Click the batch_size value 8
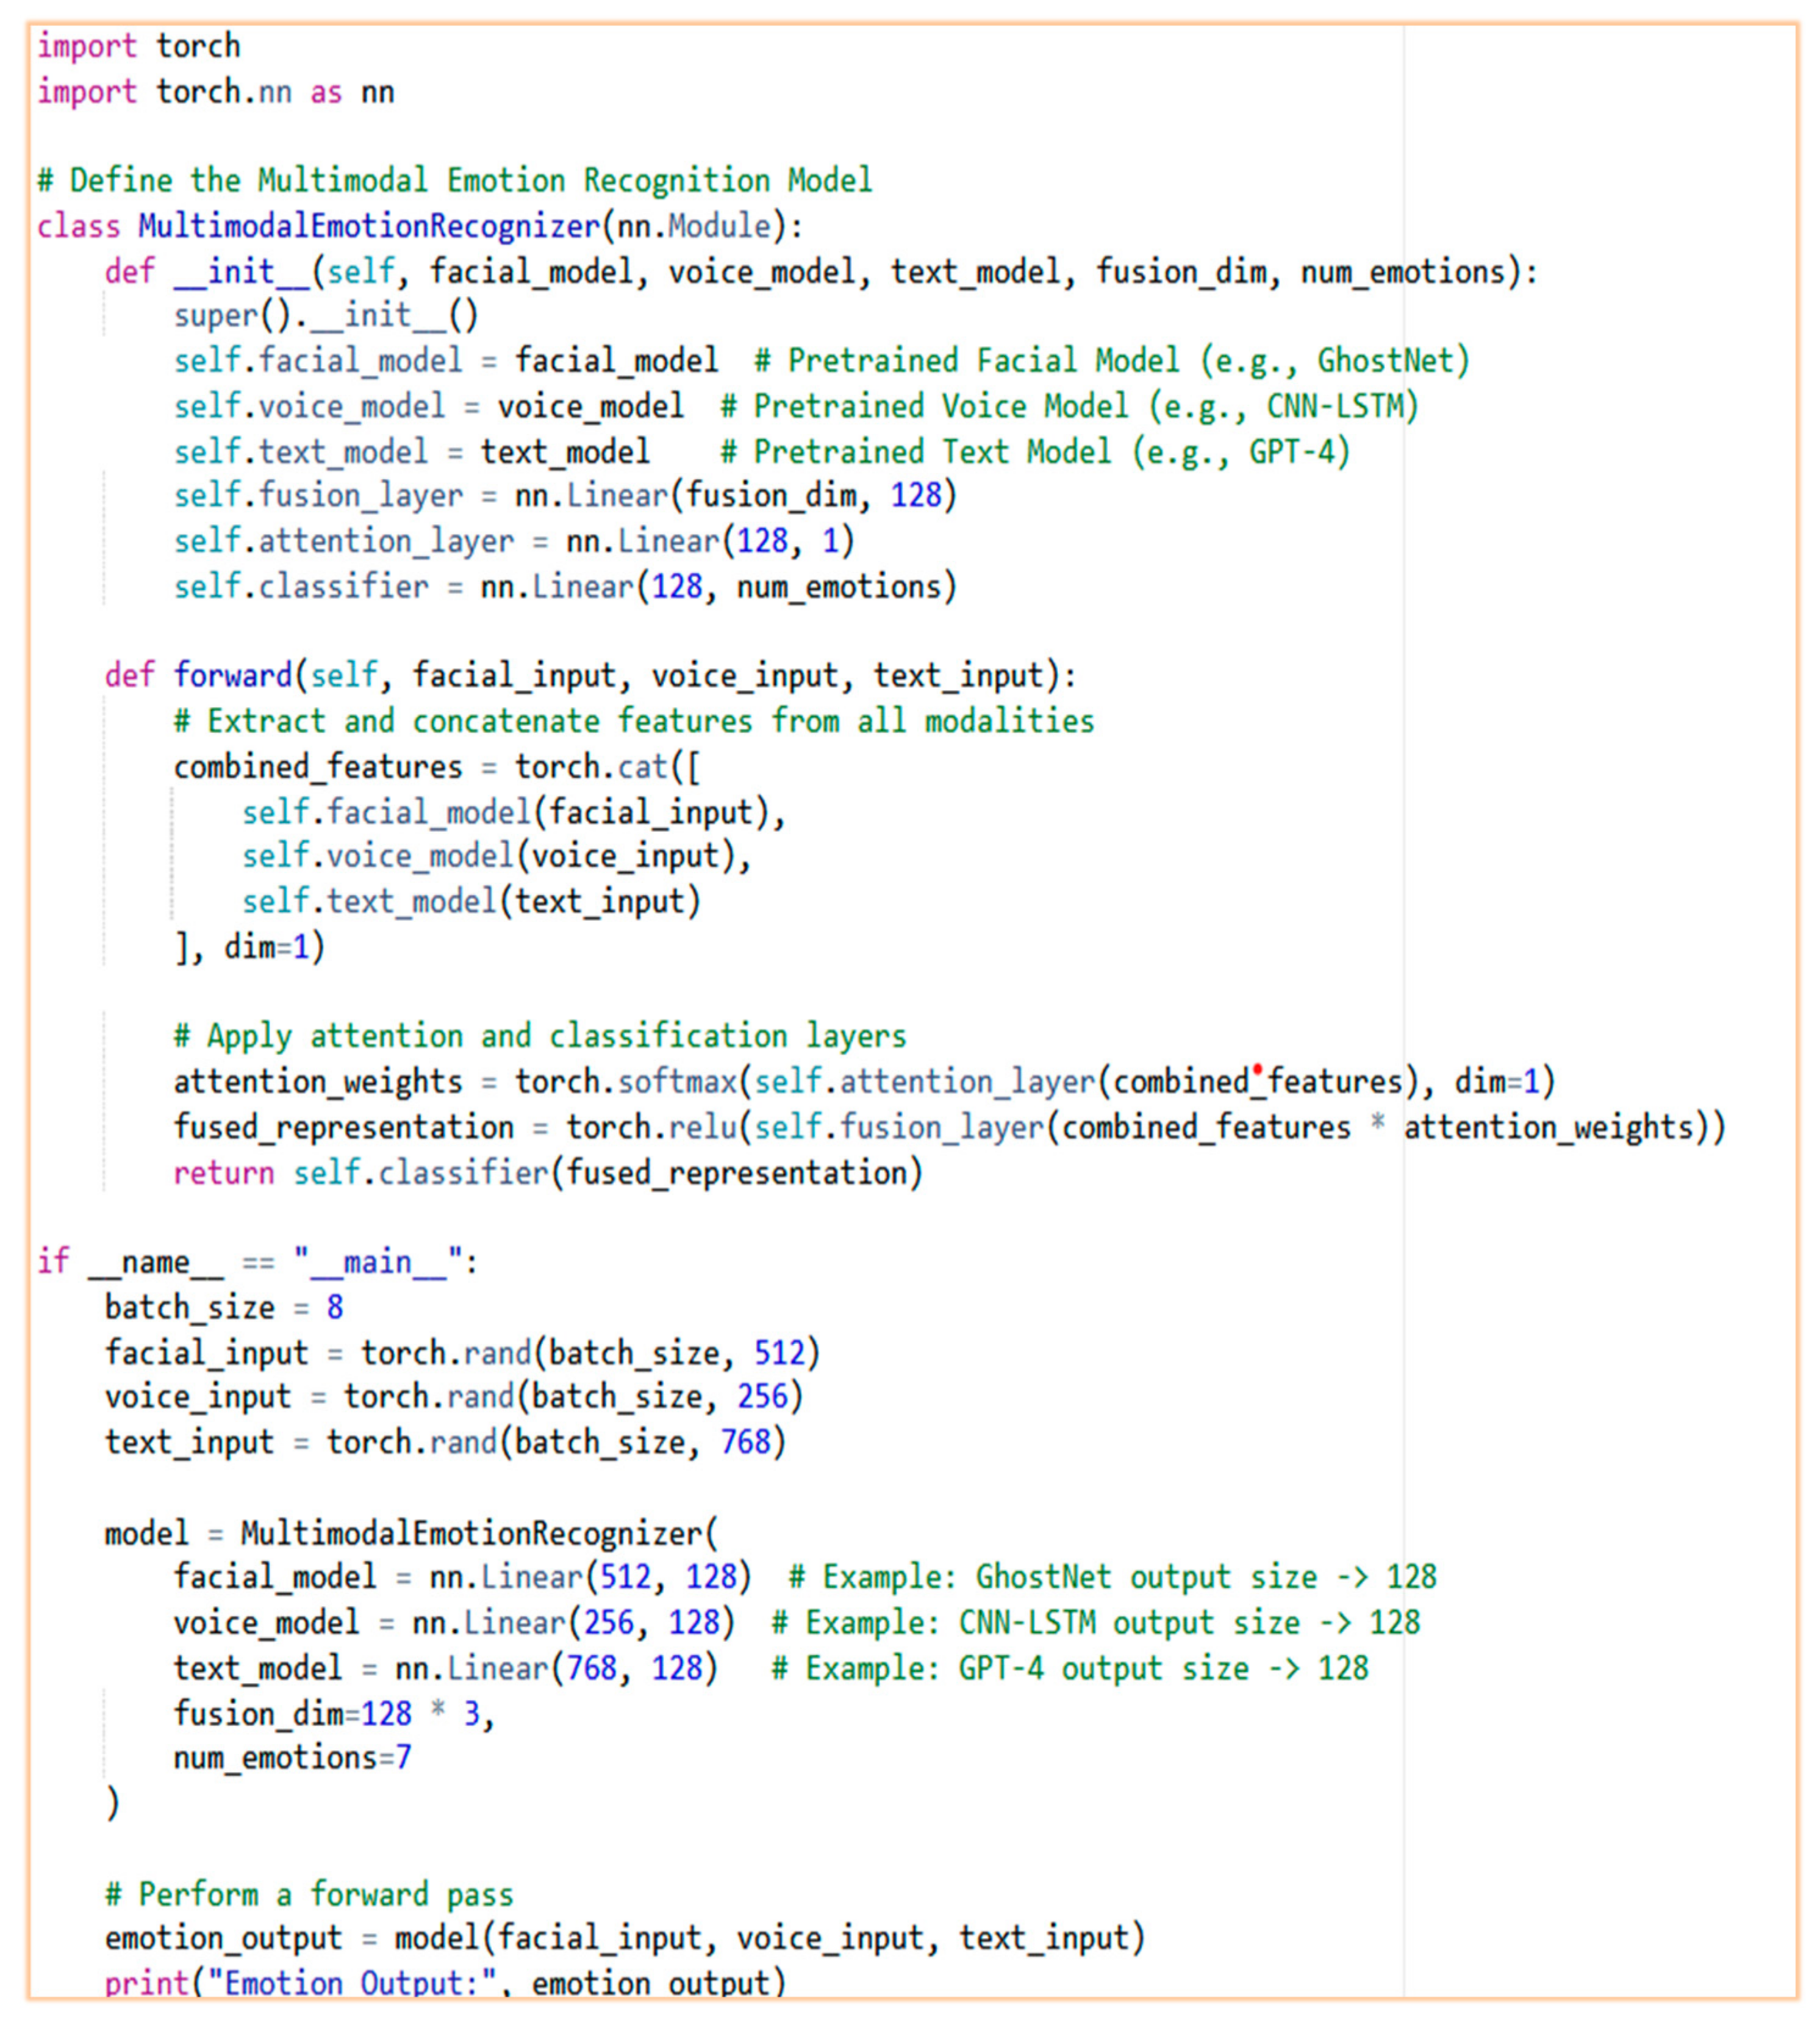 334,1307
